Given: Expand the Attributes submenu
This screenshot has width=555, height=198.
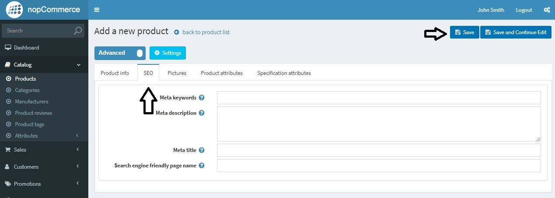Looking at the screenshot, I should (44, 136).
